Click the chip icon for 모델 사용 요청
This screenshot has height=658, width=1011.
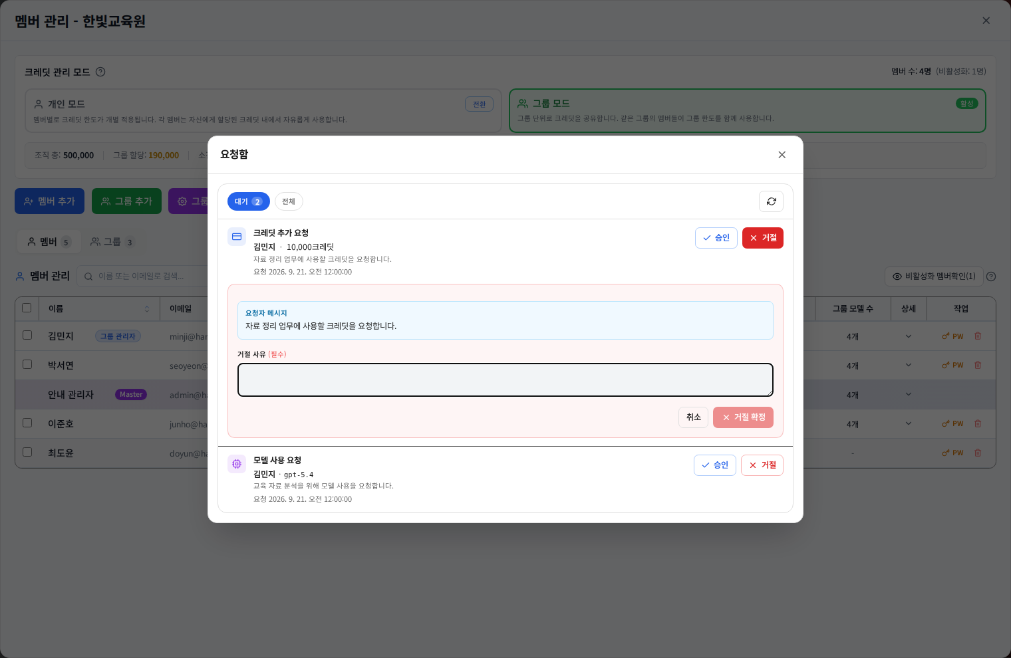point(237,464)
